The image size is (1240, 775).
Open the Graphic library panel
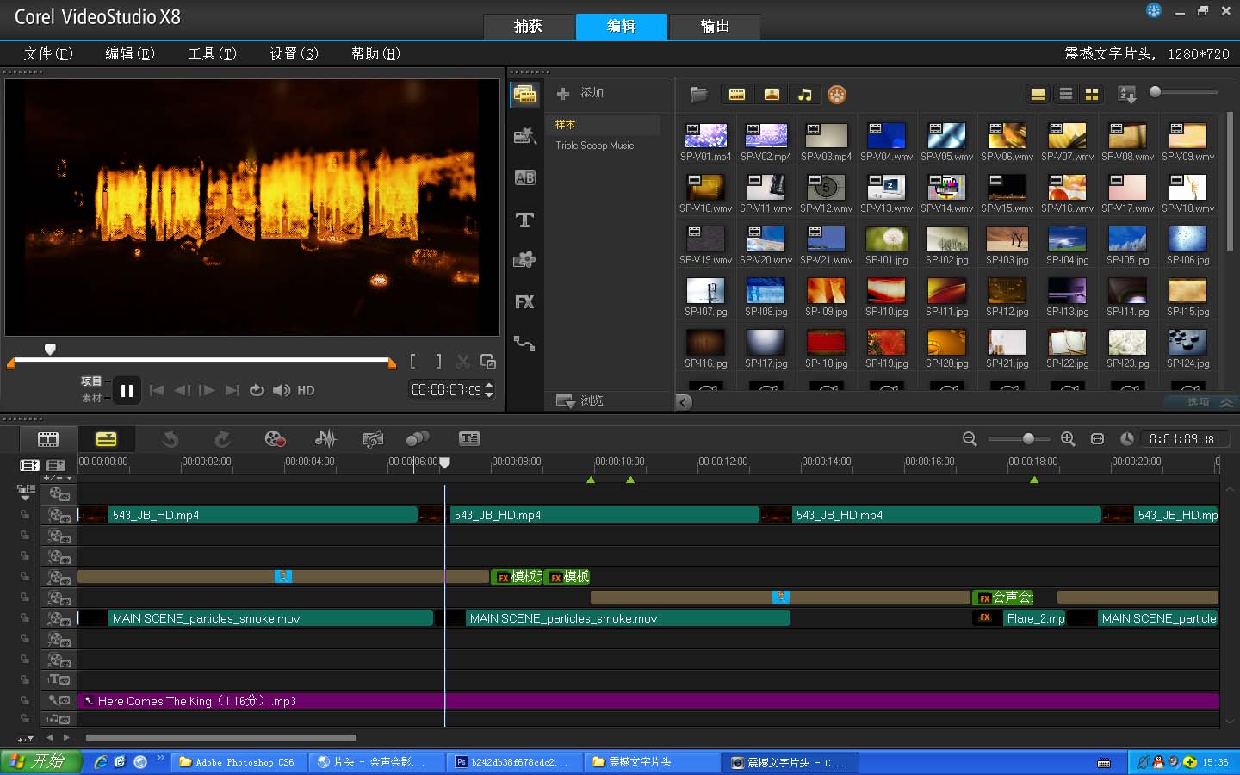coord(525,260)
